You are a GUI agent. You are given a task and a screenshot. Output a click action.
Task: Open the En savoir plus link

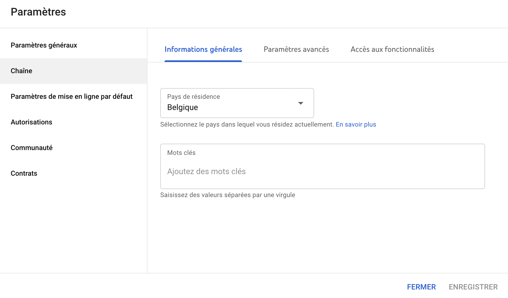click(356, 124)
